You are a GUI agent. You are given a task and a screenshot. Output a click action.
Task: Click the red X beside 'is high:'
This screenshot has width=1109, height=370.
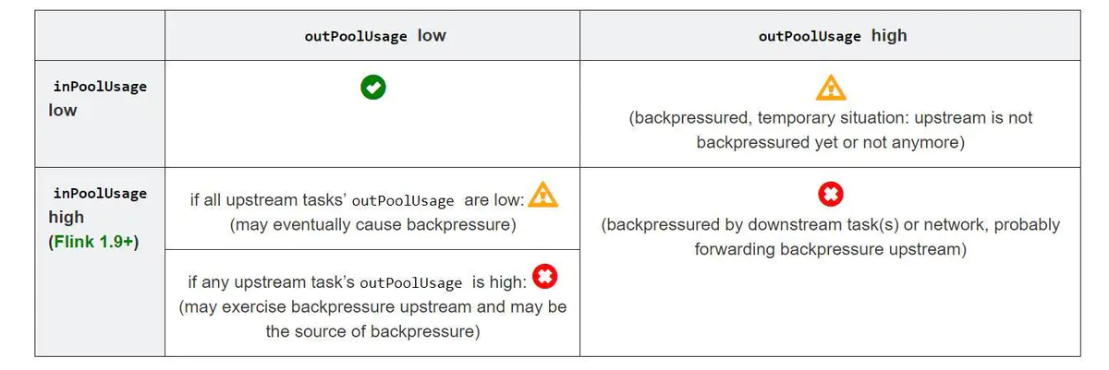click(x=545, y=277)
